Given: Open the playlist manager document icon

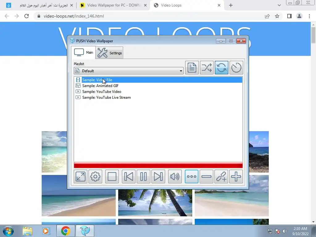Looking at the screenshot, I should (x=192, y=68).
